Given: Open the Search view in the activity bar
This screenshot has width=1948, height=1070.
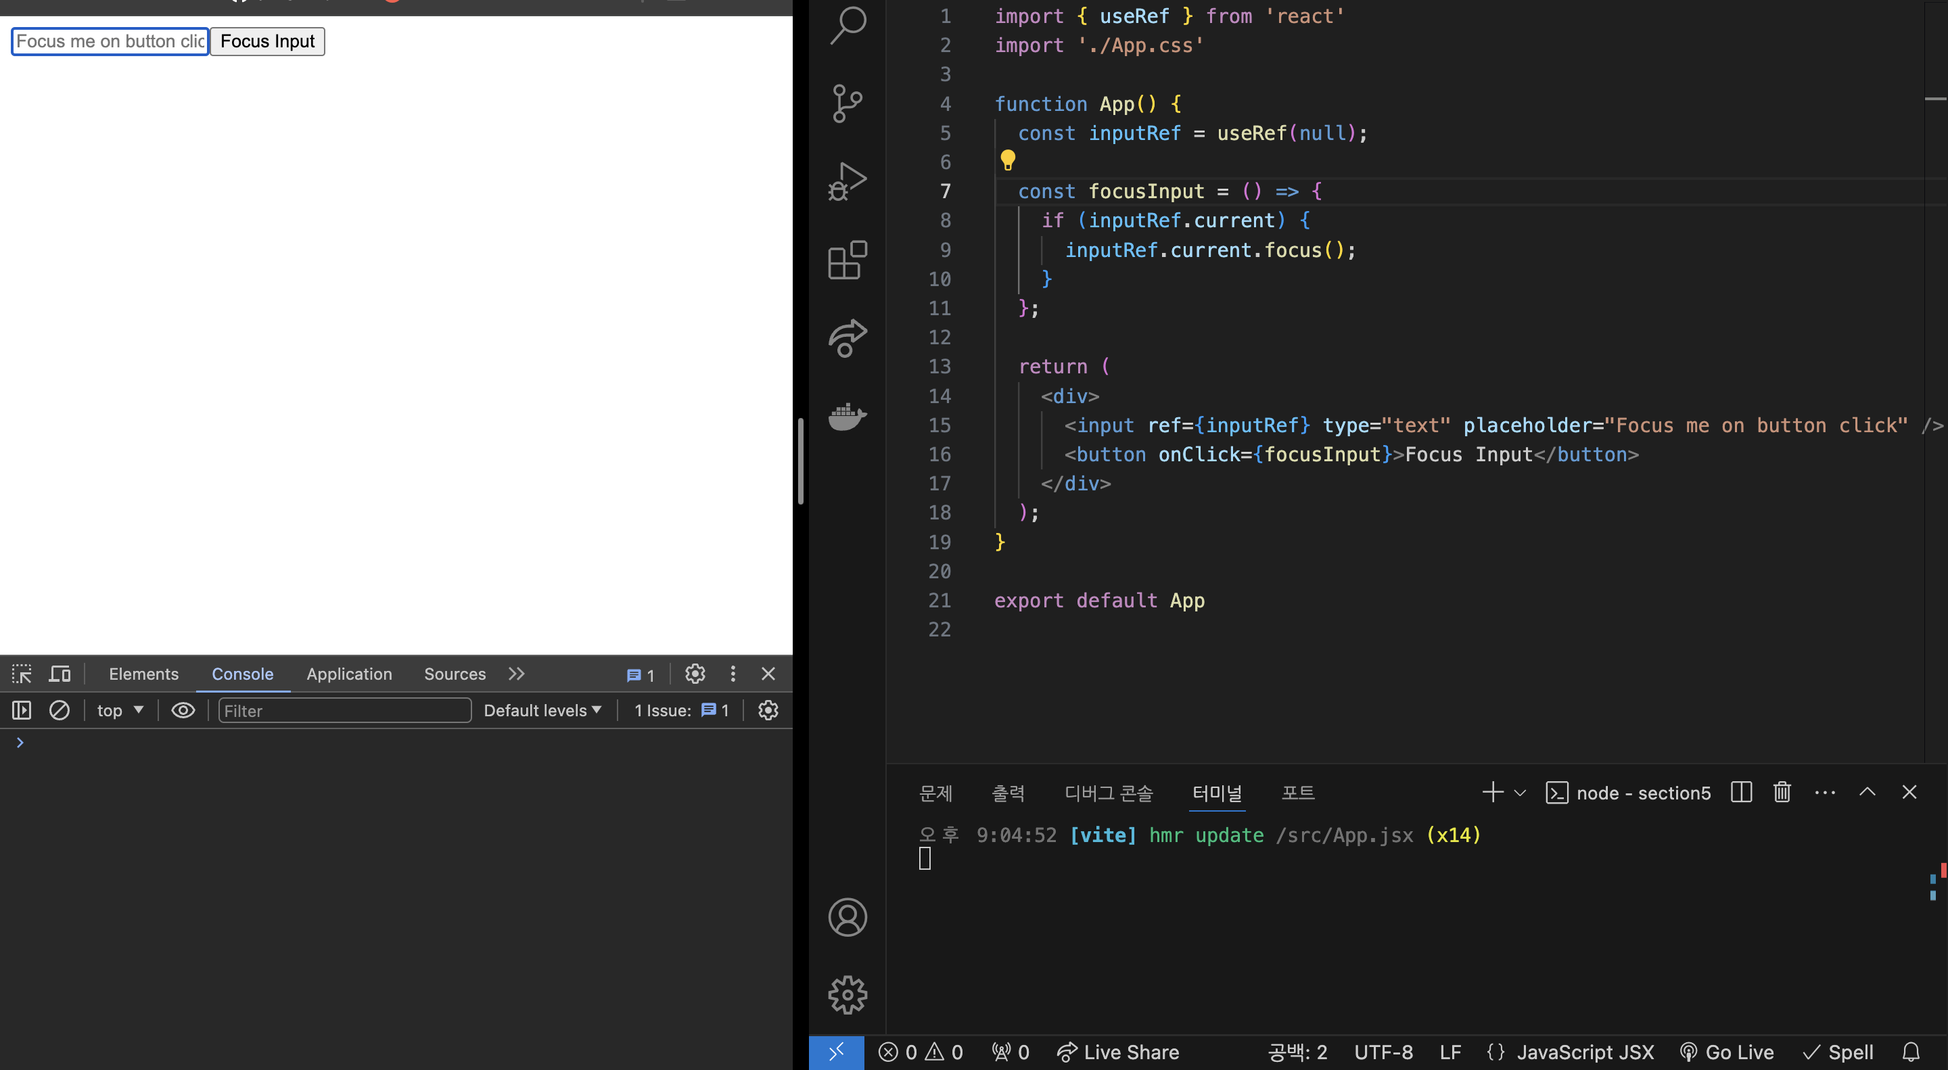Looking at the screenshot, I should (847, 25).
